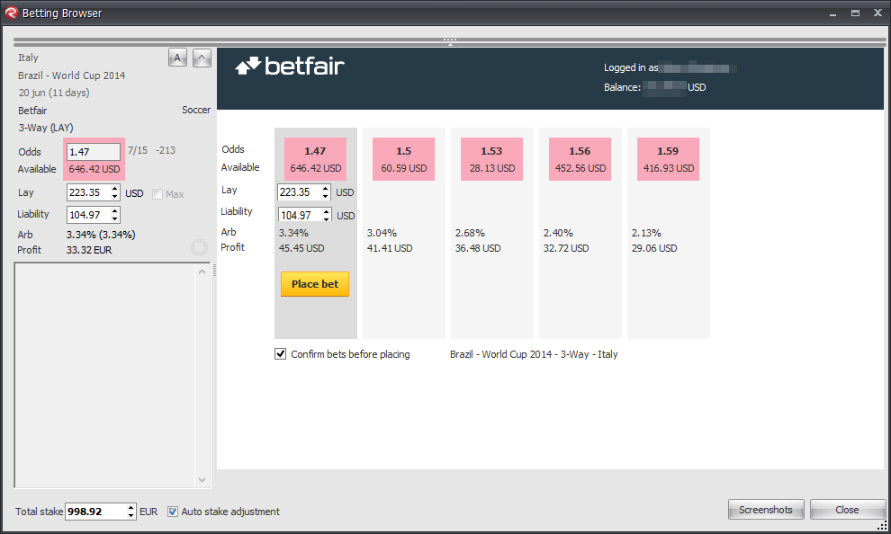Decrease Total stake with down arrow

tap(130, 515)
